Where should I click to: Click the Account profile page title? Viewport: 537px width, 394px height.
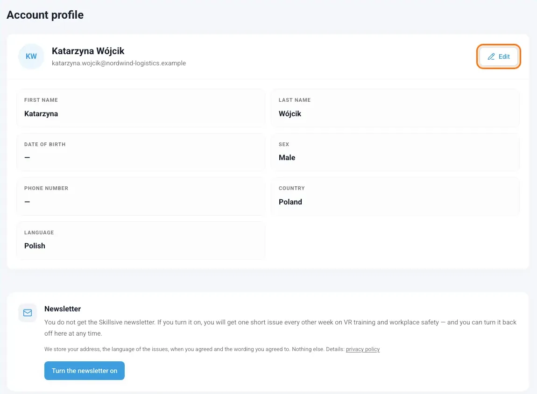coord(45,15)
